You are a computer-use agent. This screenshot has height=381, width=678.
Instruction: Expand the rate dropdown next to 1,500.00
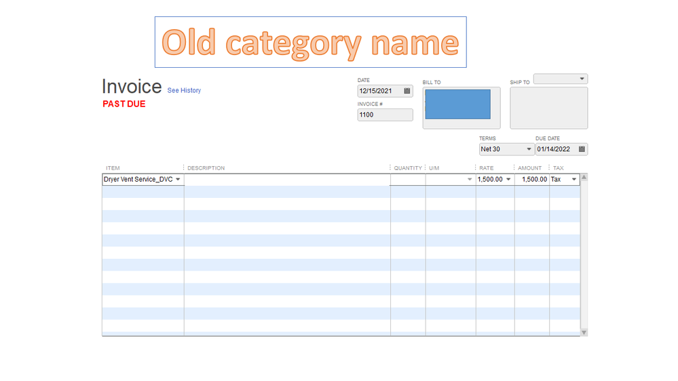tap(508, 179)
